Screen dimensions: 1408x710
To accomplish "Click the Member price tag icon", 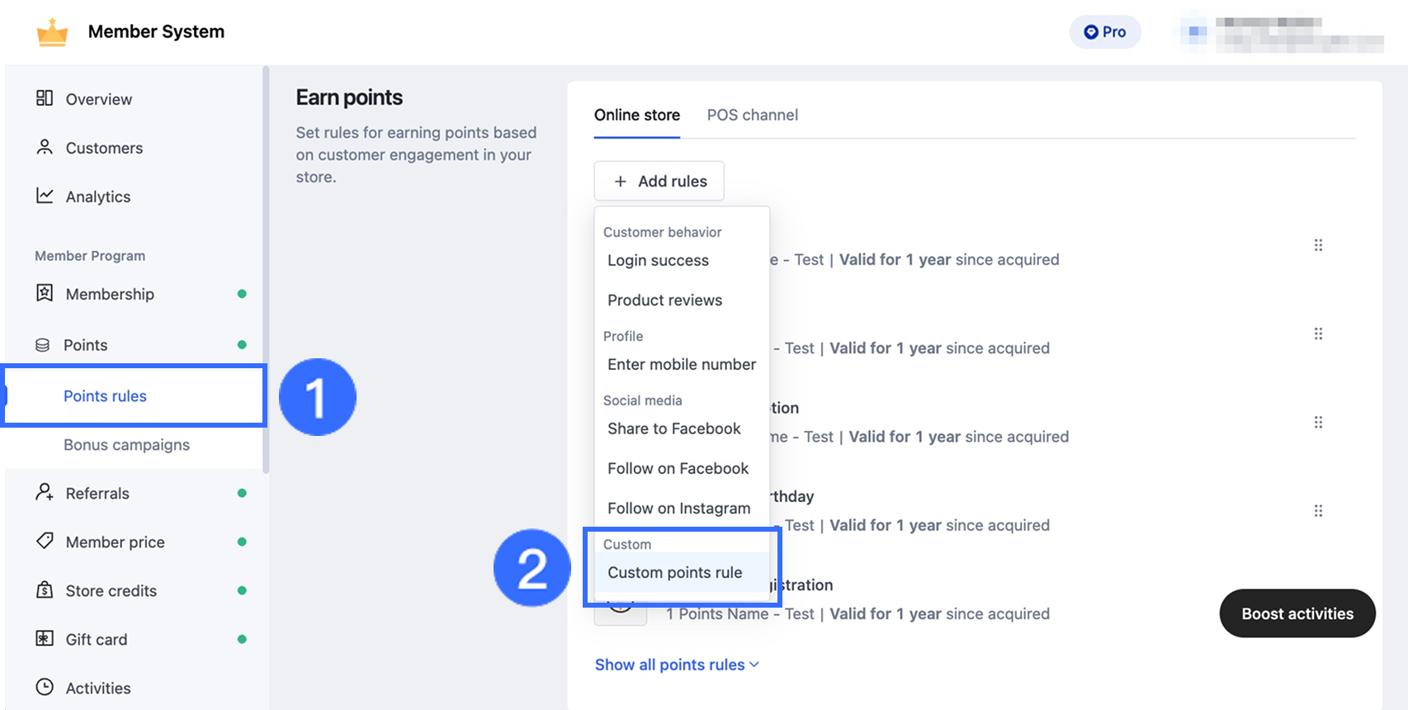I will [x=45, y=541].
